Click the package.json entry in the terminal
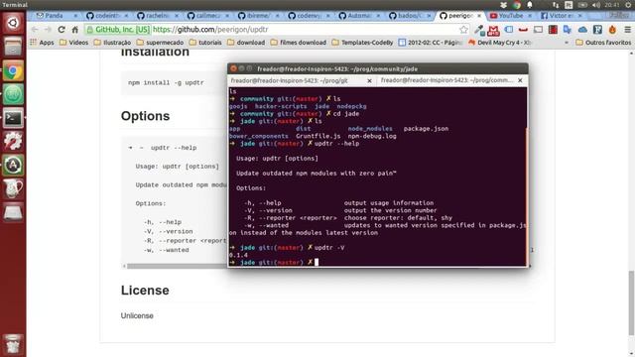This screenshot has height=357, width=635. 426,129
